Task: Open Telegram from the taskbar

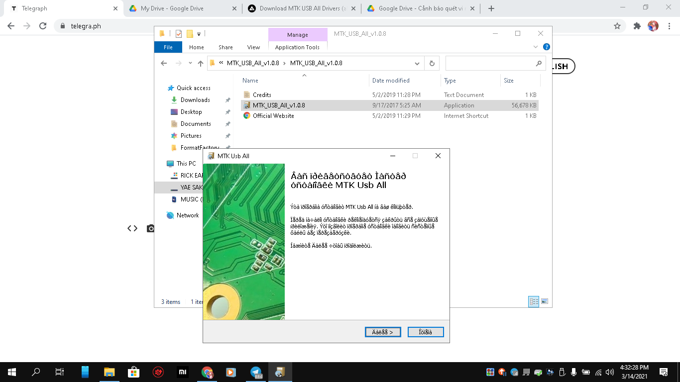Action: coord(256,372)
